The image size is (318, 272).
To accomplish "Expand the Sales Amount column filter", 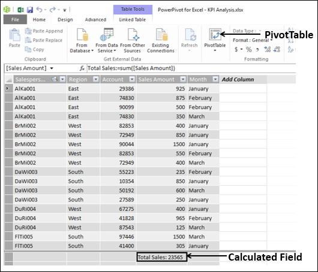I will coord(183,79).
